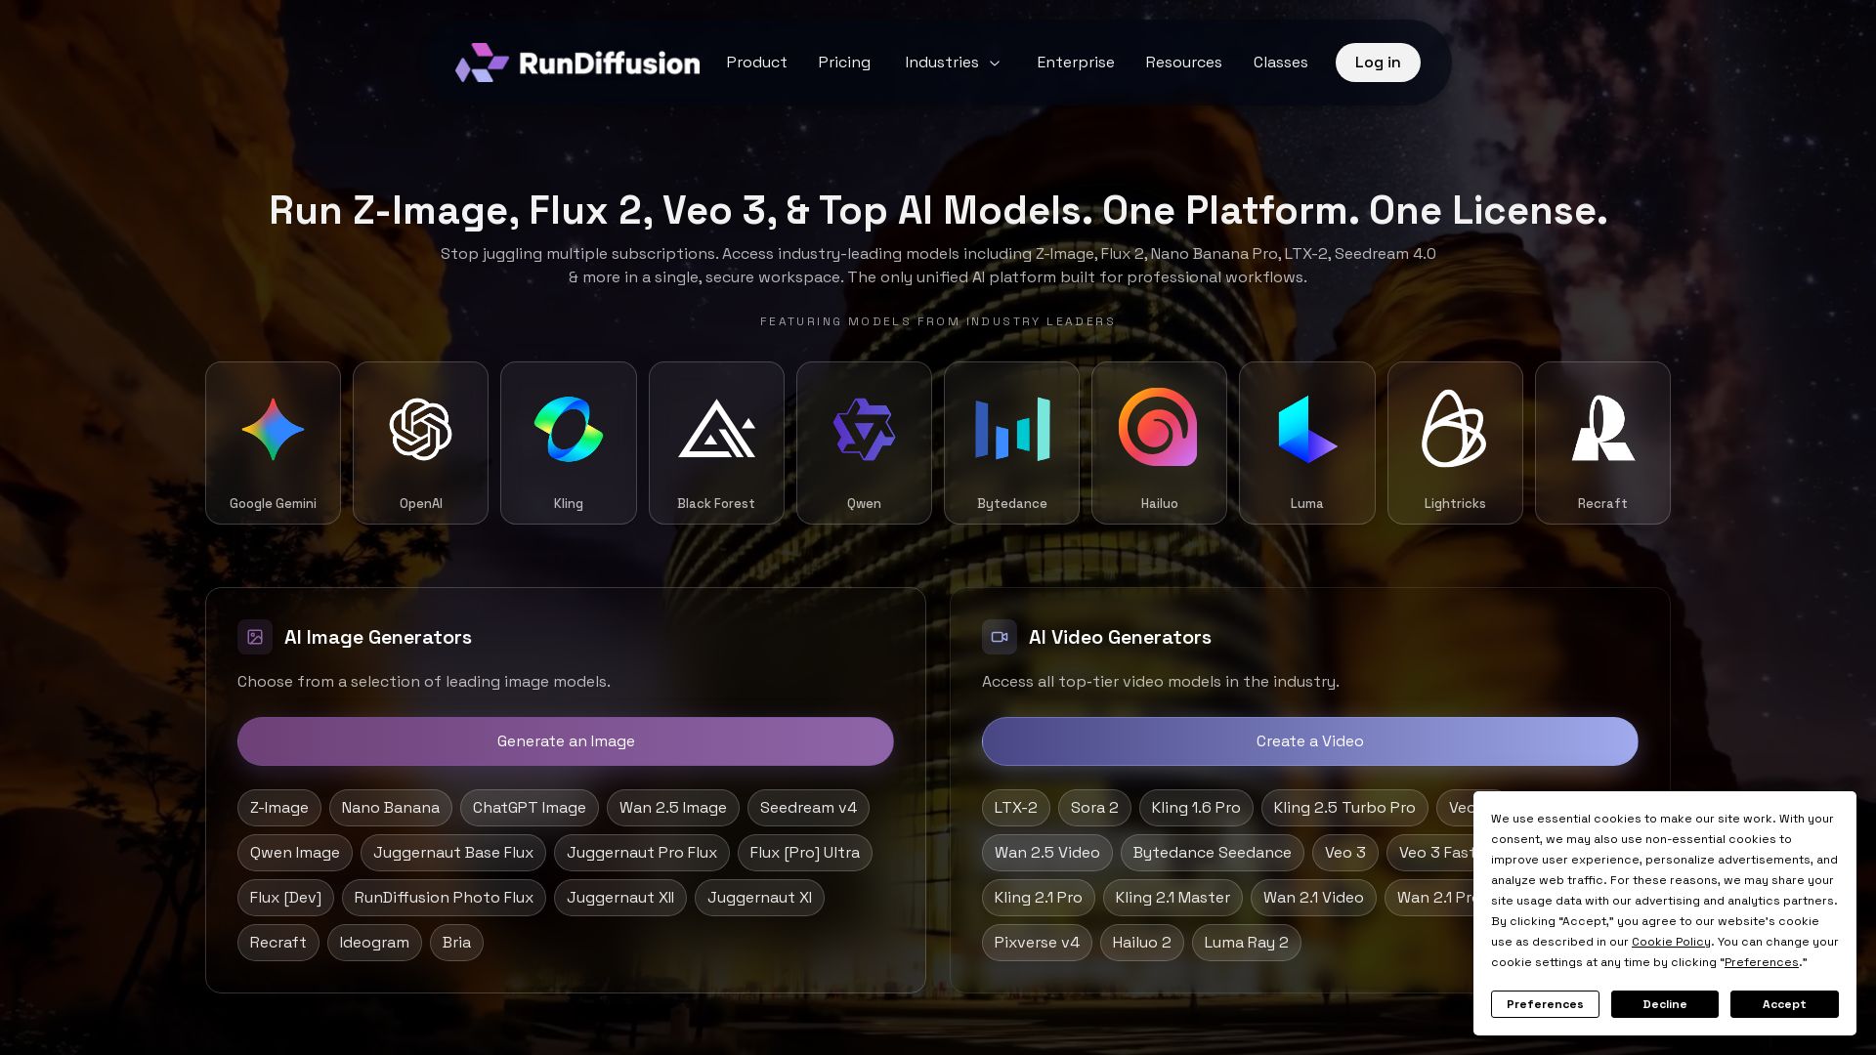Select the Google Gemini logo card
This screenshot has width=1876, height=1055.
(x=273, y=443)
